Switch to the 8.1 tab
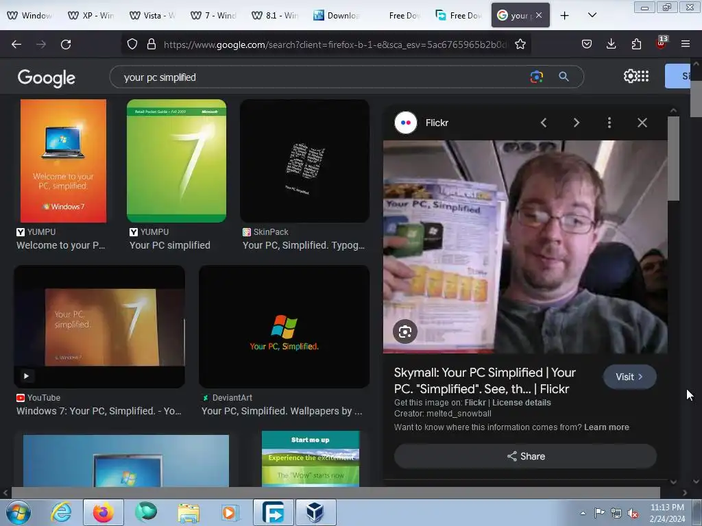This screenshot has height=526, width=702. (x=275, y=15)
